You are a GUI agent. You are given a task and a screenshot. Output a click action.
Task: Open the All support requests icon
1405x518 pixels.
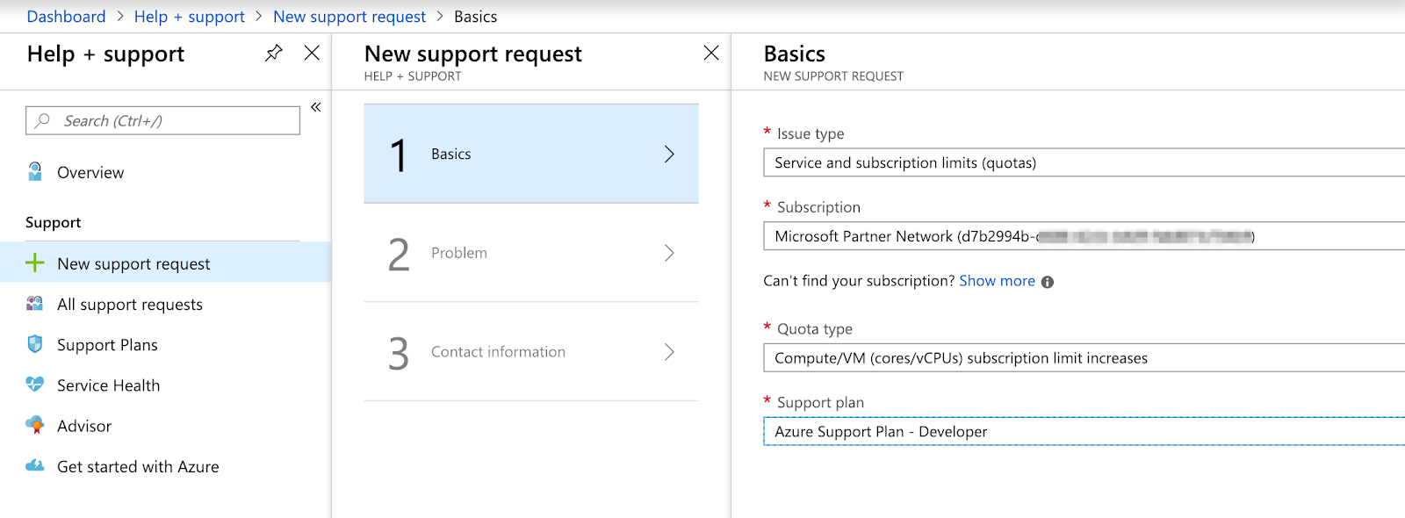[35, 304]
